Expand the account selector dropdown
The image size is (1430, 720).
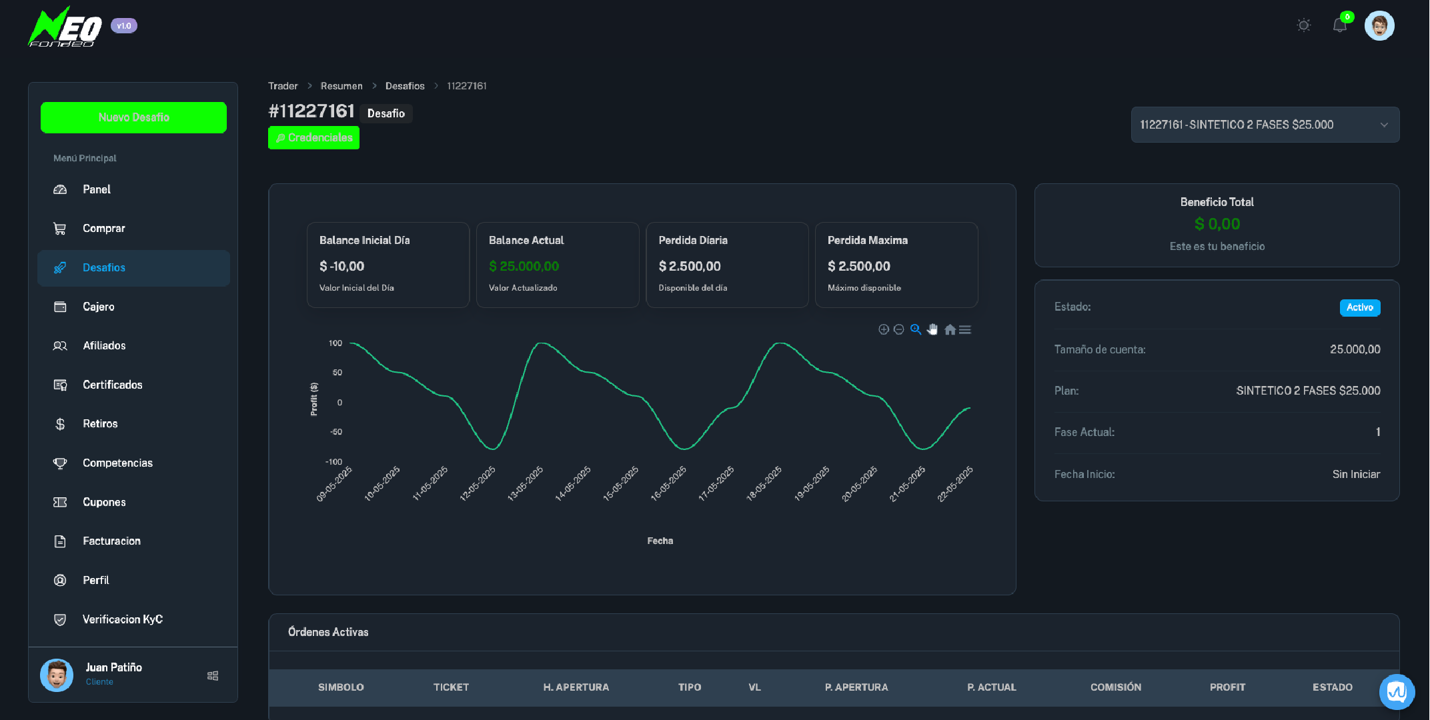point(1265,125)
